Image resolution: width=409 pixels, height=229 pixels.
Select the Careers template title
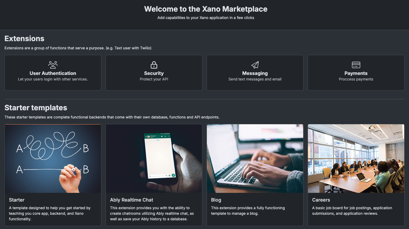coord(321,200)
